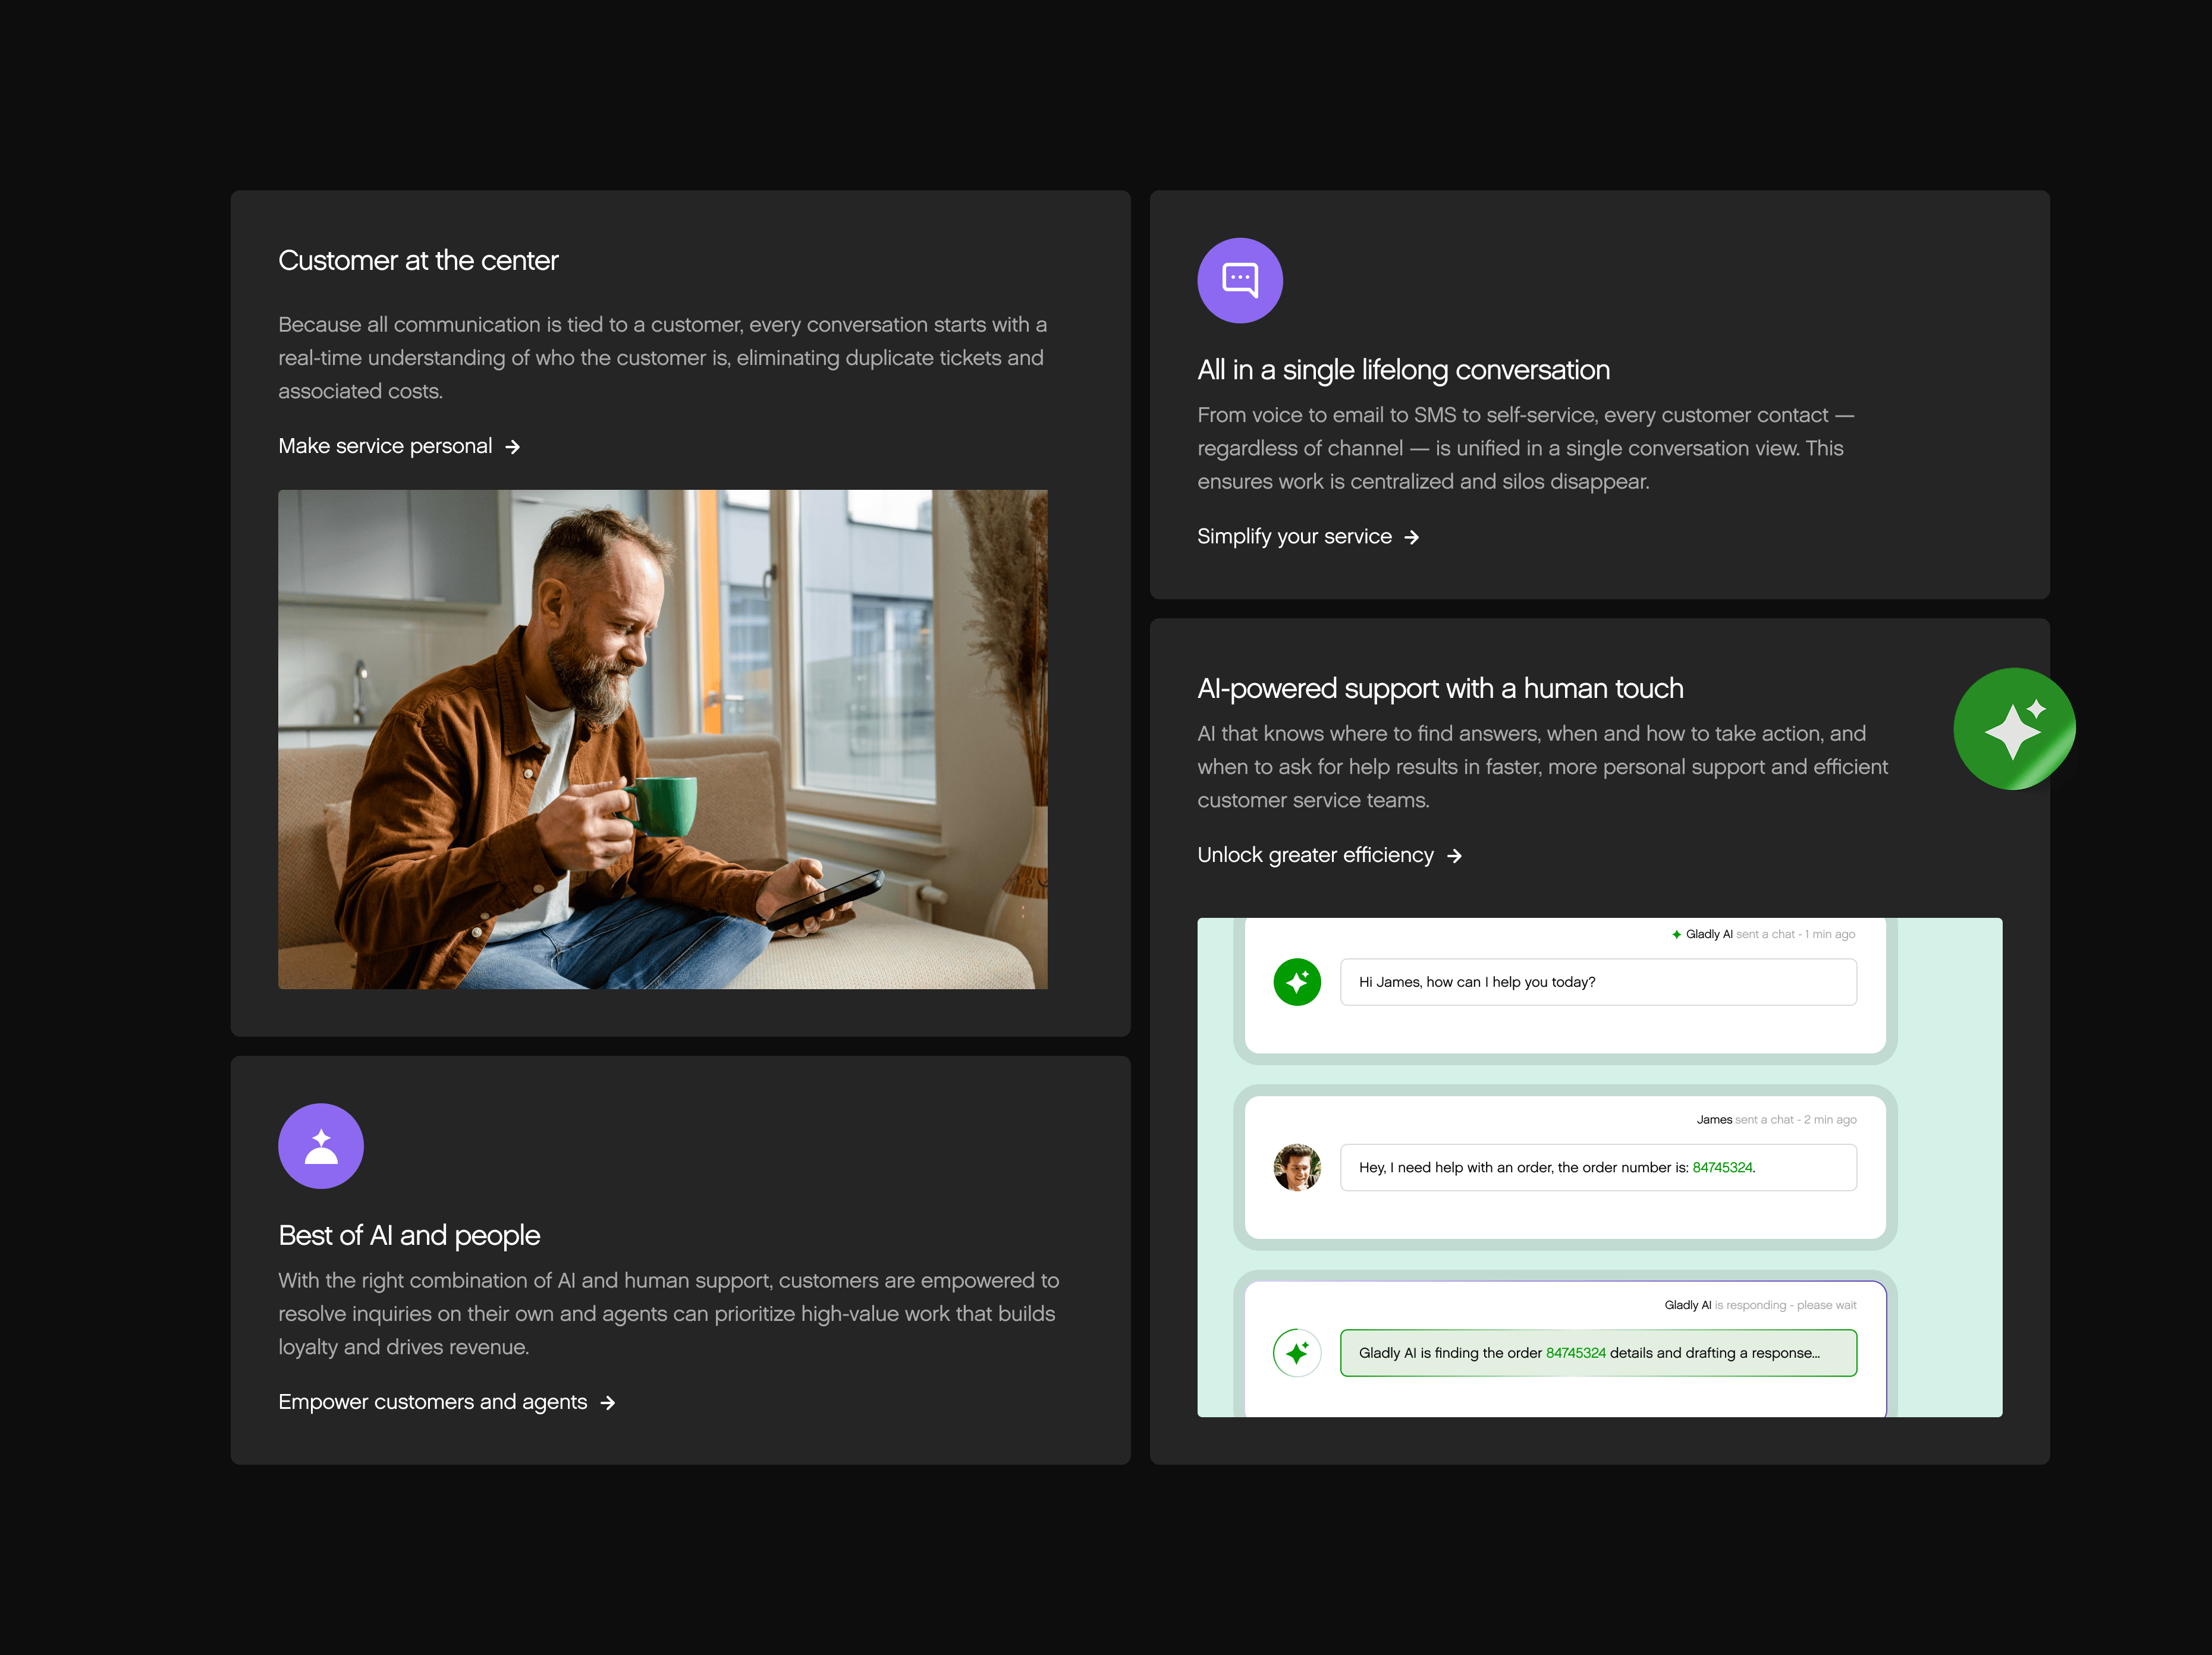Image resolution: width=2212 pixels, height=1655 pixels.
Task: Follow Empower customers and agents link
Action: (432, 1402)
